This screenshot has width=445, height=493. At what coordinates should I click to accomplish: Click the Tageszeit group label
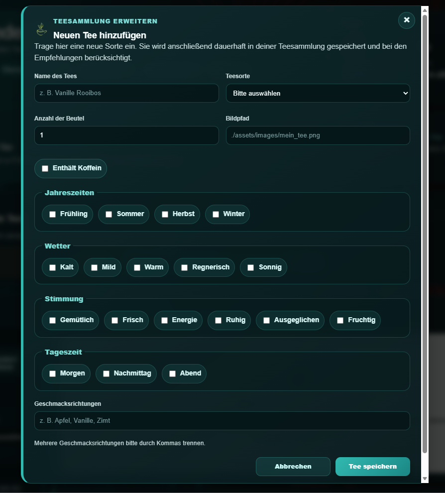[x=63, y=352]
